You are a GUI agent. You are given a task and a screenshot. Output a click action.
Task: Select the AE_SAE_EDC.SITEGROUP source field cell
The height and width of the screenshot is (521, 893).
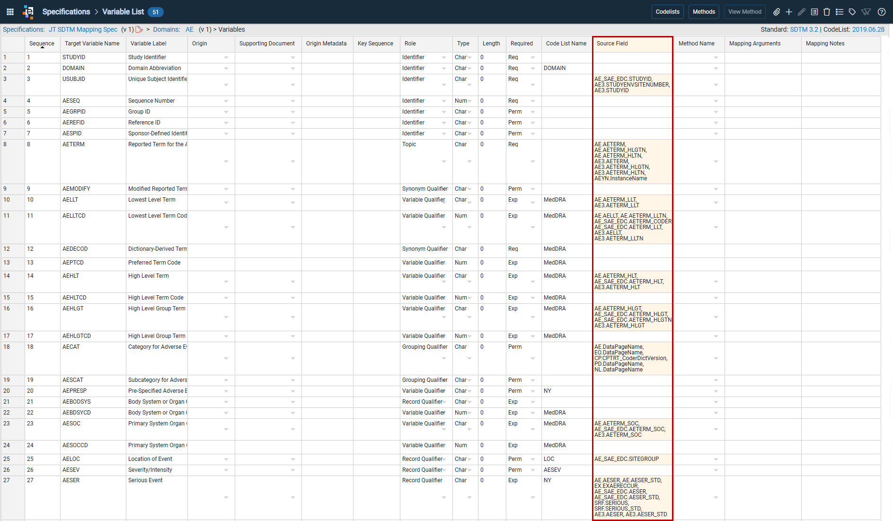(632, 459)
